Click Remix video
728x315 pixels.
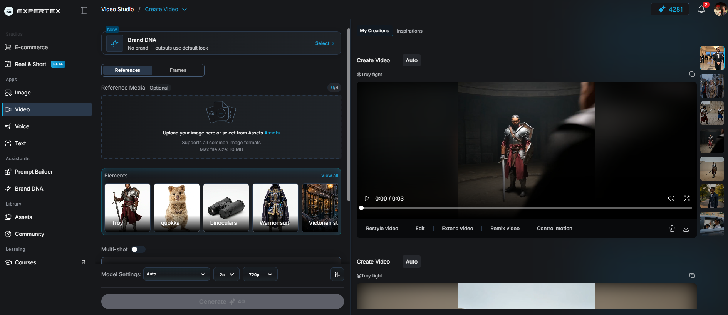[x=505, y=228]
